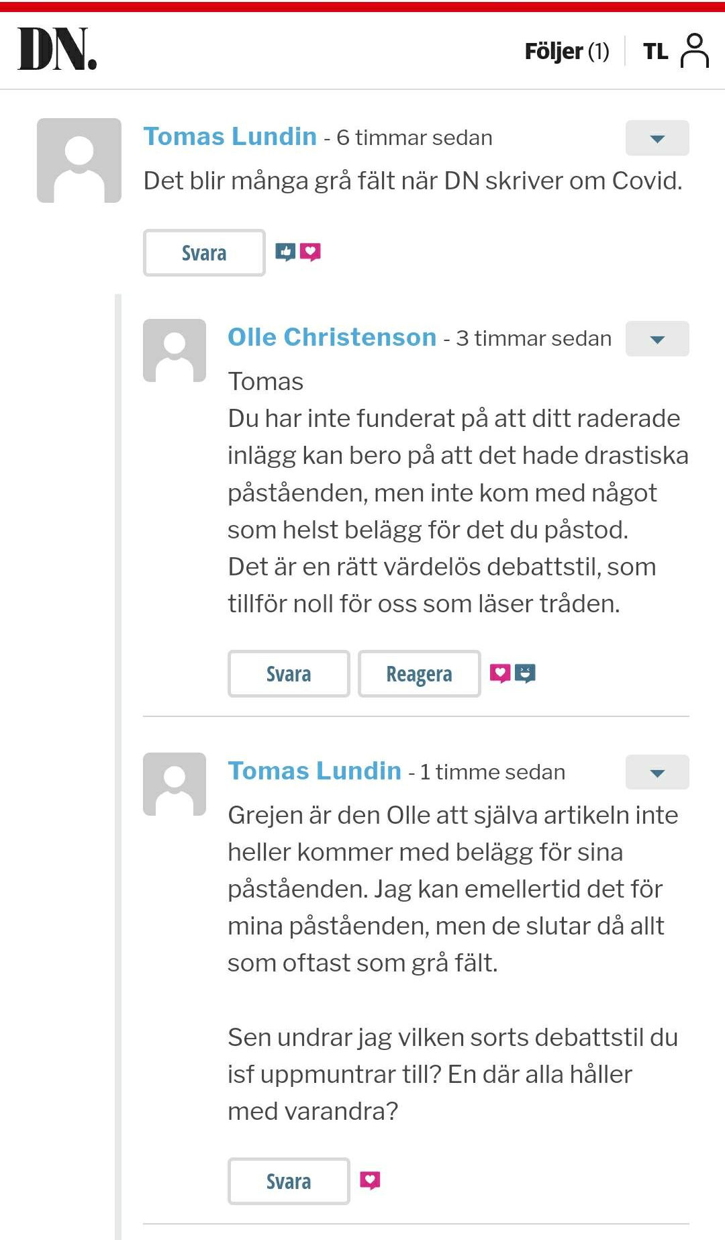Open the DN logo home link

[57, 49]
